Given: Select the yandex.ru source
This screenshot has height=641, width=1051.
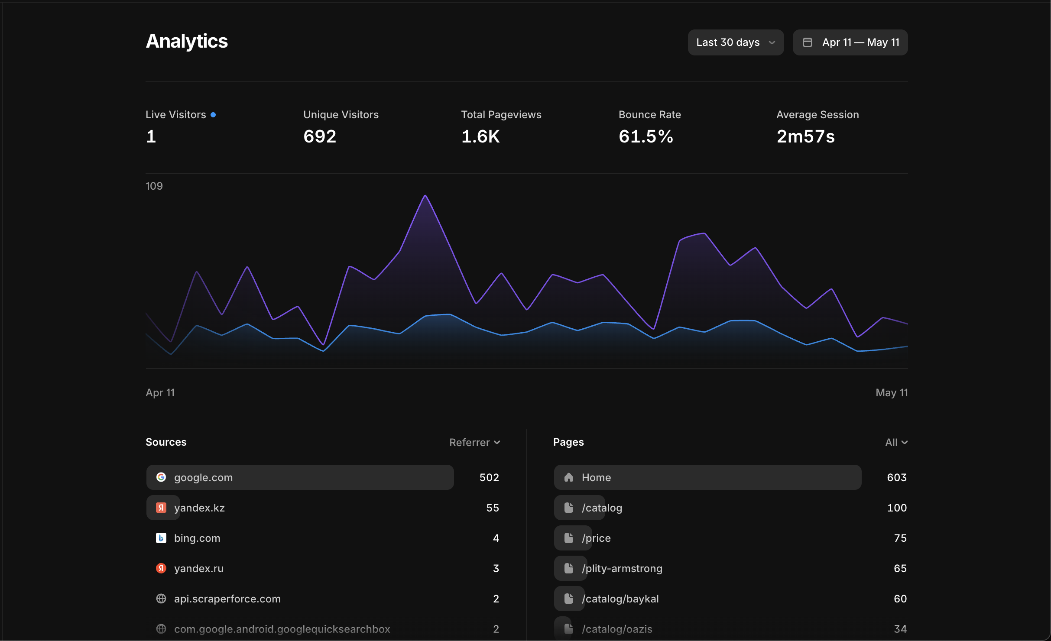Looking at the screenshot, I should [323, 568].
